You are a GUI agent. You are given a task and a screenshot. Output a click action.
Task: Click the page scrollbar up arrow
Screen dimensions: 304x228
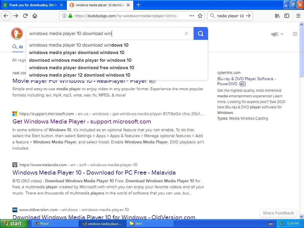click(x=301, y=24)
